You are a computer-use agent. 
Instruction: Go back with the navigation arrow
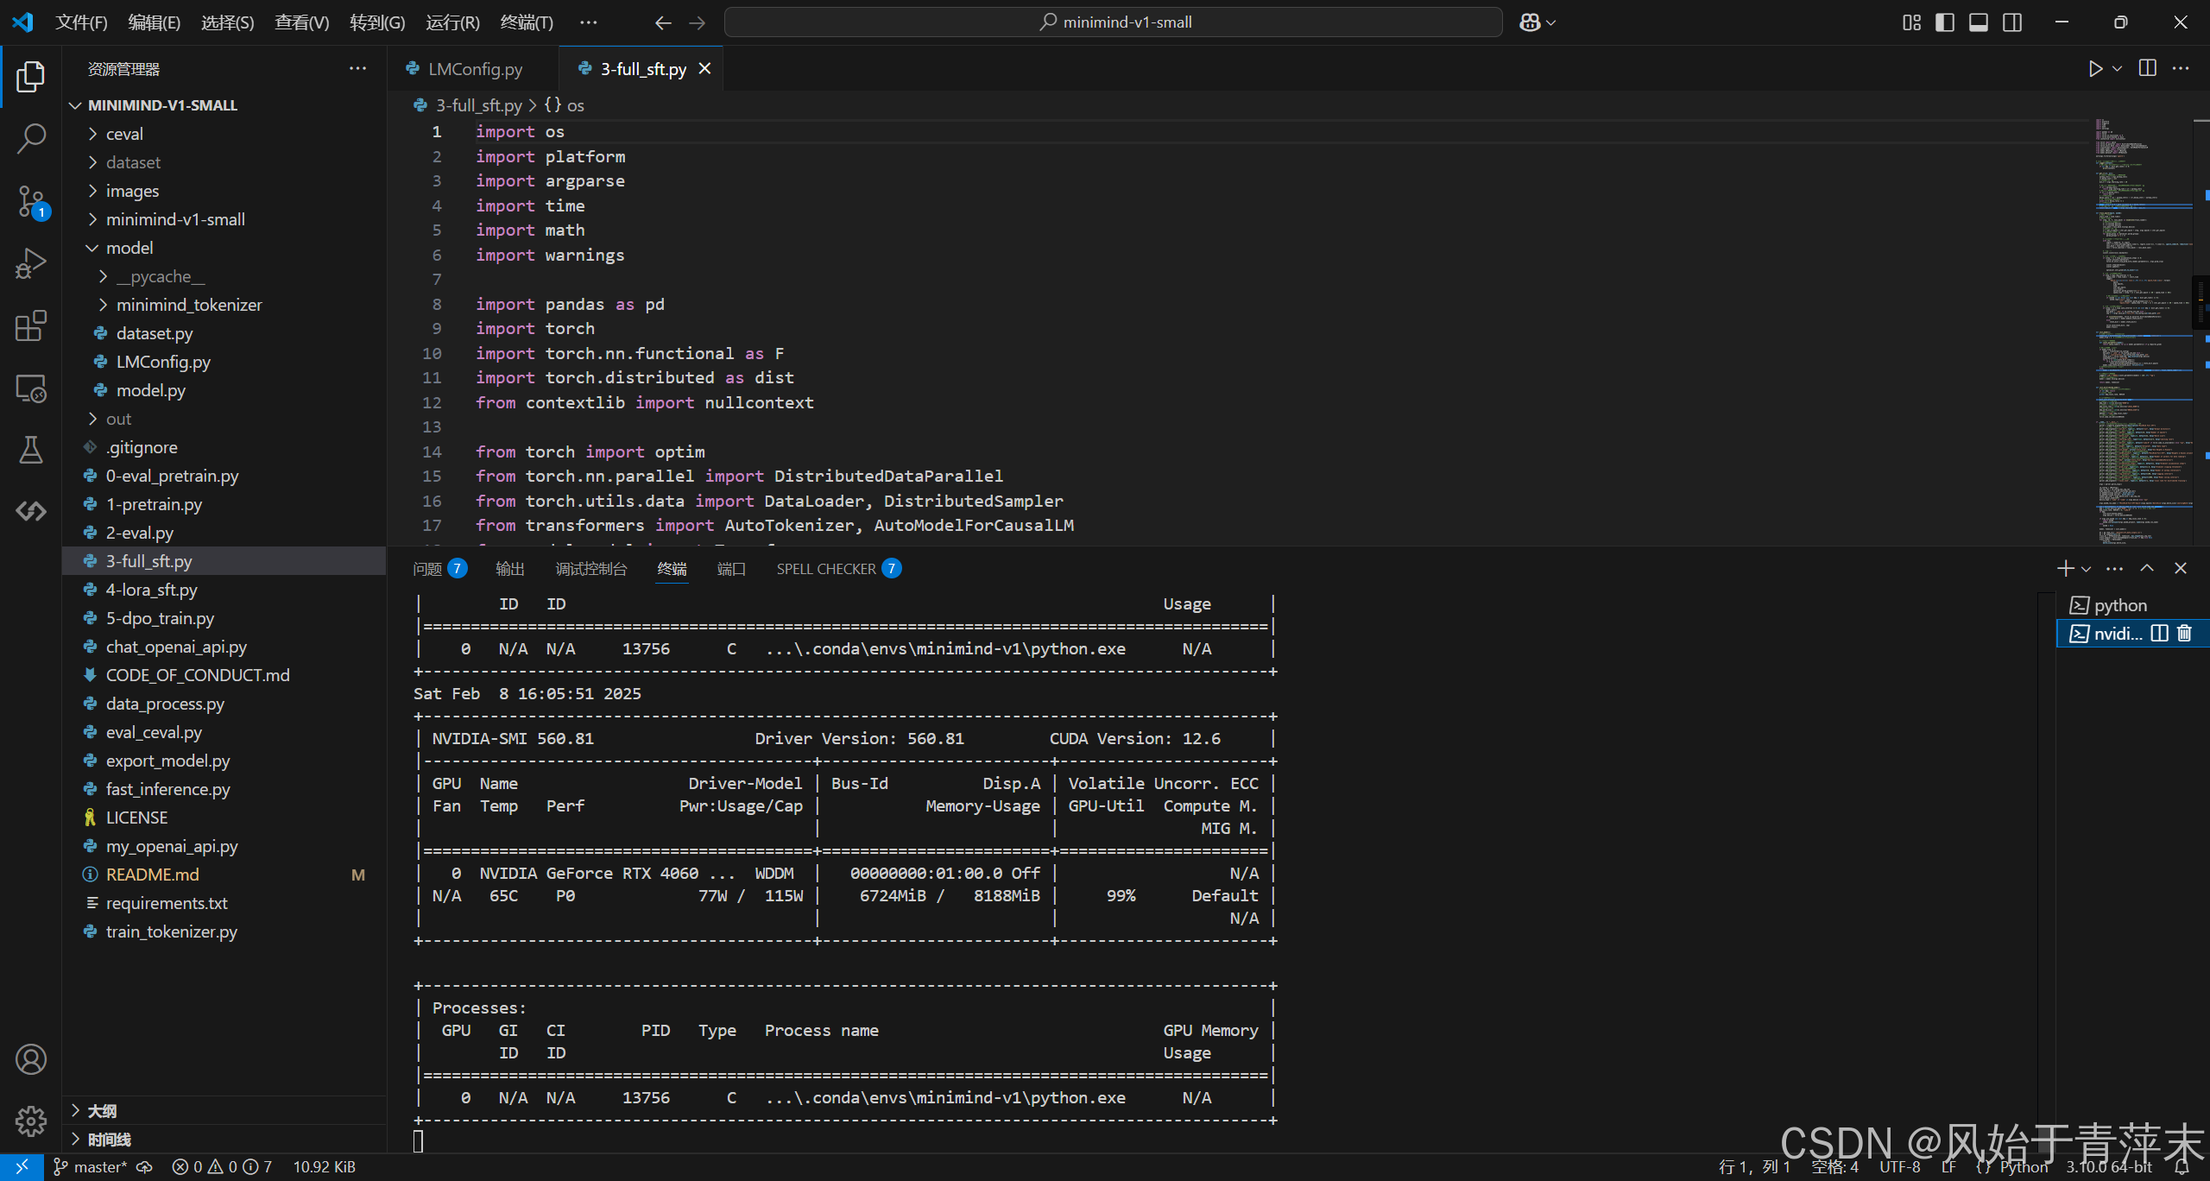click(663, 22)
